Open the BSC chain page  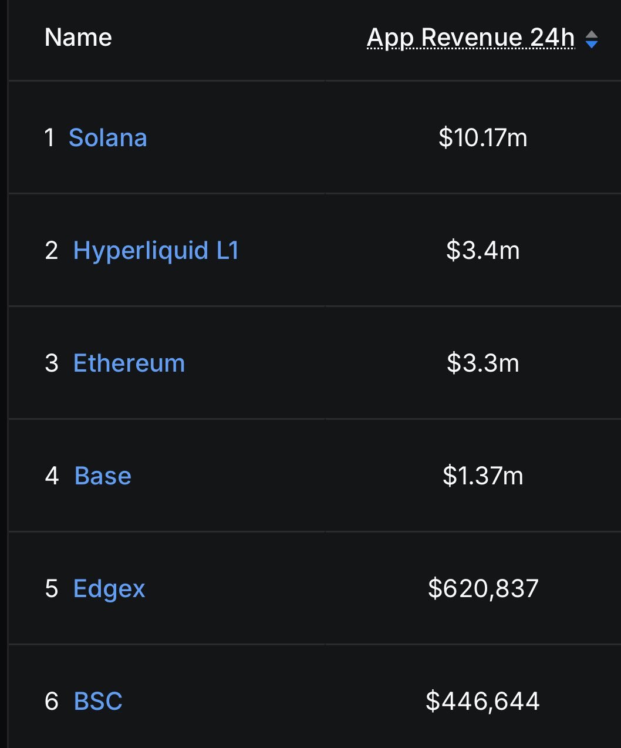tap(98, 700)
